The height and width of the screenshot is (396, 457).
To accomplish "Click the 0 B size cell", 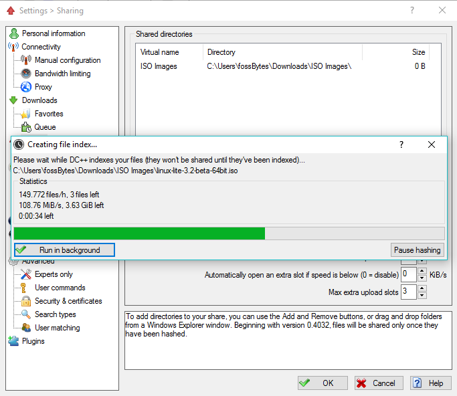I will pos(420,66).
